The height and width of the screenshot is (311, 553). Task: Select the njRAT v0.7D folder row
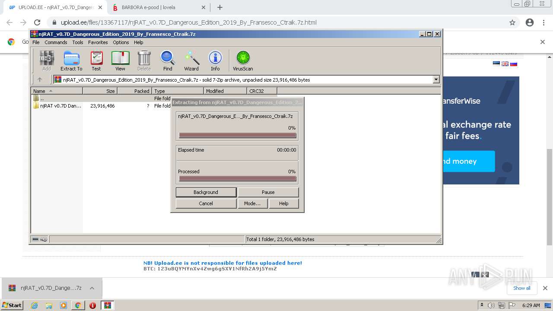coord(101,106)
